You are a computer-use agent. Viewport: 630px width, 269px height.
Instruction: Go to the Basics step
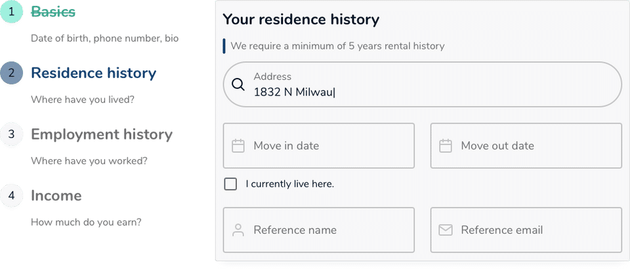pyautogui.click(x=53, y=12)
